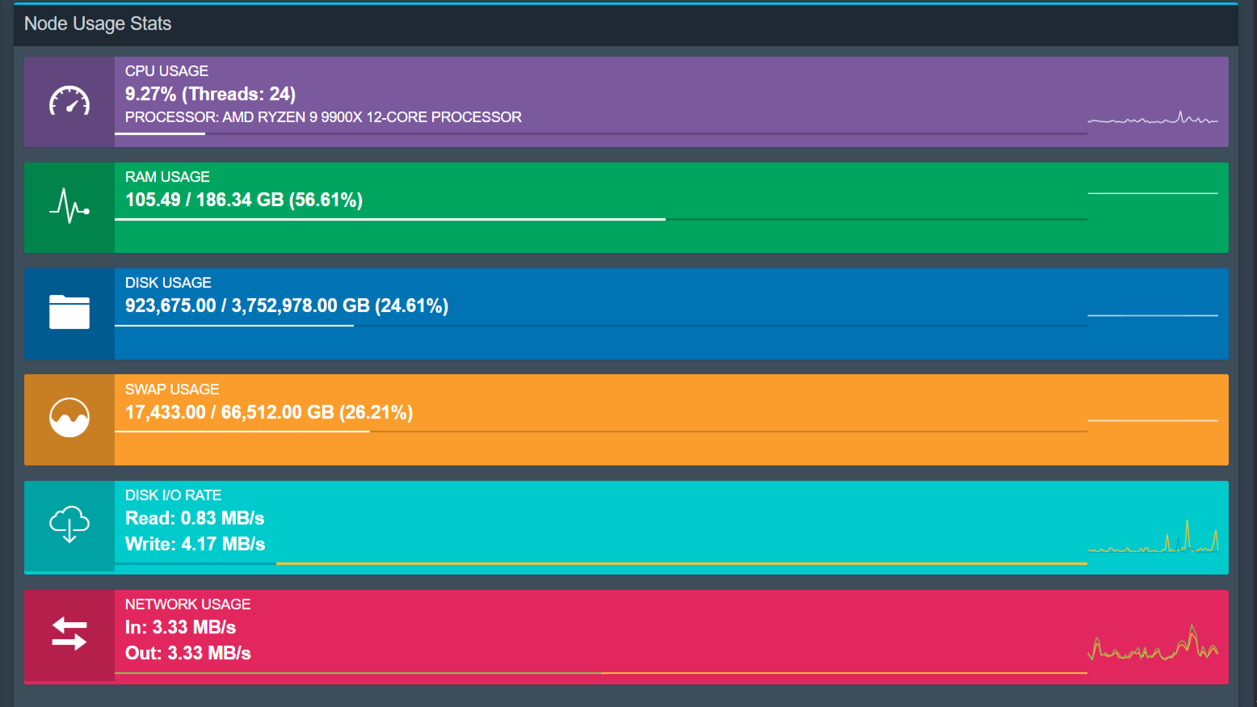Click the swap usage progress bar
Image resolution: width=1257 pixels, height=707 pixels.
[600, 431]
